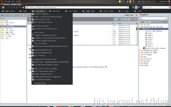
Task: Open the 프로그램 menu in top panel
Action: click(7, 1)
